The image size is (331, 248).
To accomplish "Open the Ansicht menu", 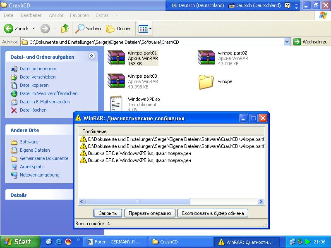I will tap(56, 15).
